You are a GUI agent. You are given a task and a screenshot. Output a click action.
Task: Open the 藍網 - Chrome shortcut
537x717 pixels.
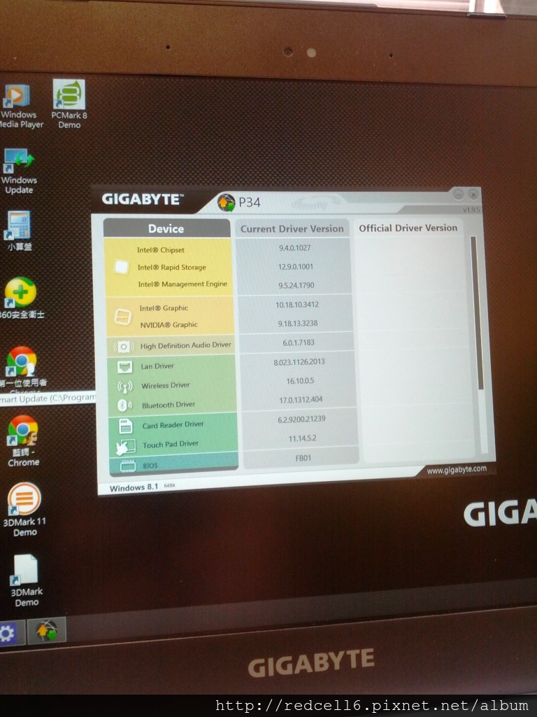coord(23,441)
